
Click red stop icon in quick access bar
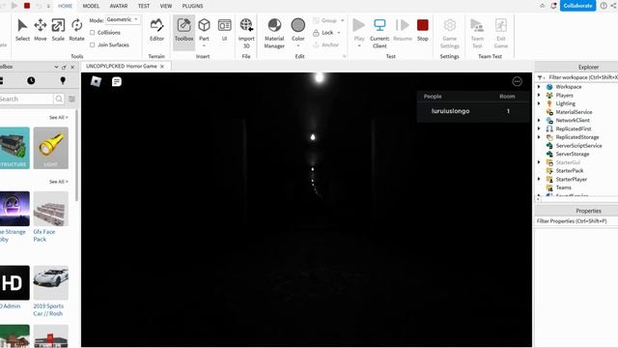point(27,6)
